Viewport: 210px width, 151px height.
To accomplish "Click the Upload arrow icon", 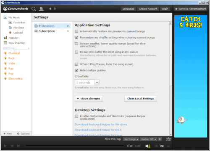I will 10,33.
